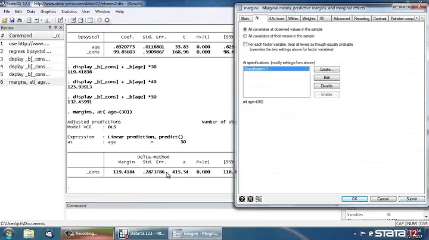Screen dimensions: 429x240
Task: Pin the Review panel
Action: tap(55, 27)
